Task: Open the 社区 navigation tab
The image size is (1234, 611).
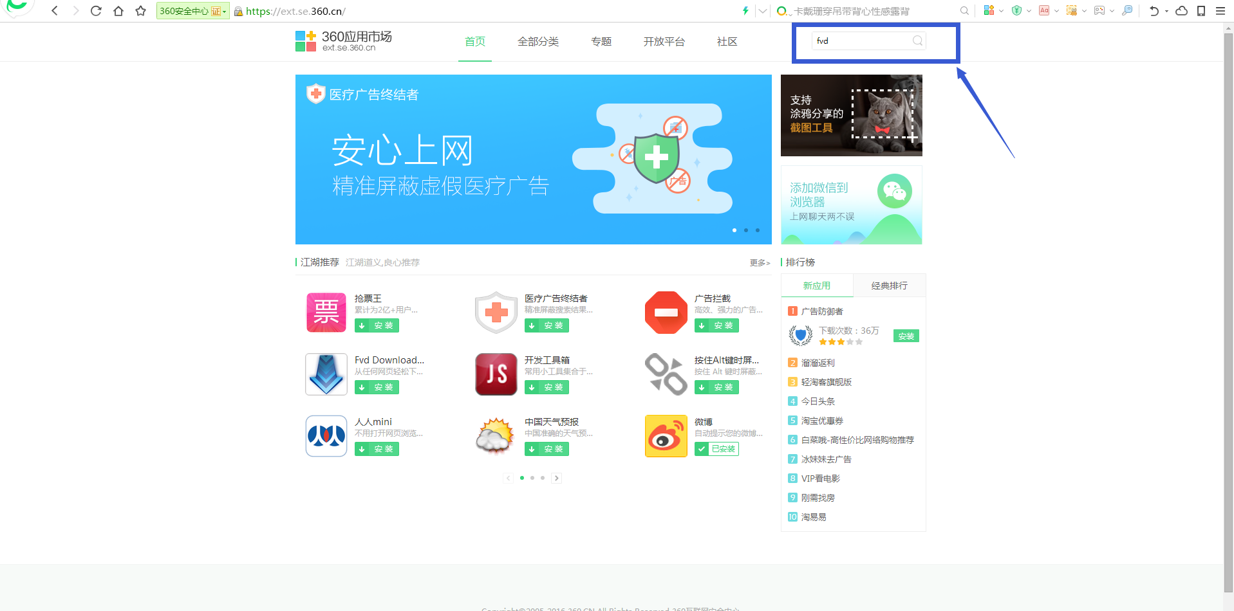Action: pyautogui.click(x=727, y=42)
